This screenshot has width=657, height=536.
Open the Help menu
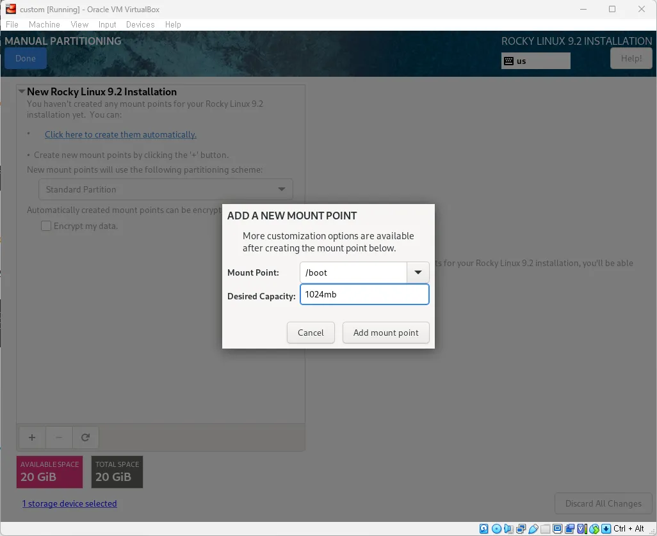pos(173,24)
